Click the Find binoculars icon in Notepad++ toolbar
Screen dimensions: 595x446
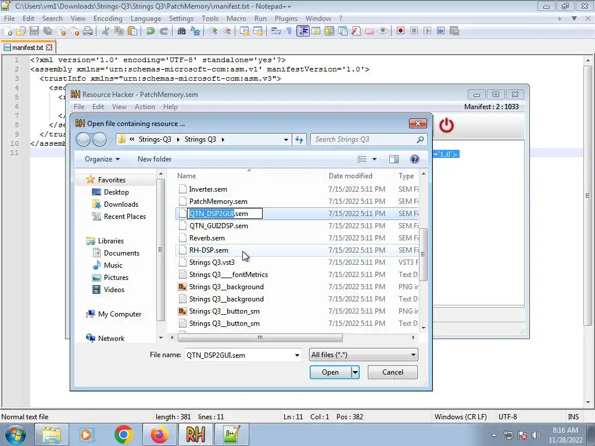tap(181, 31)
